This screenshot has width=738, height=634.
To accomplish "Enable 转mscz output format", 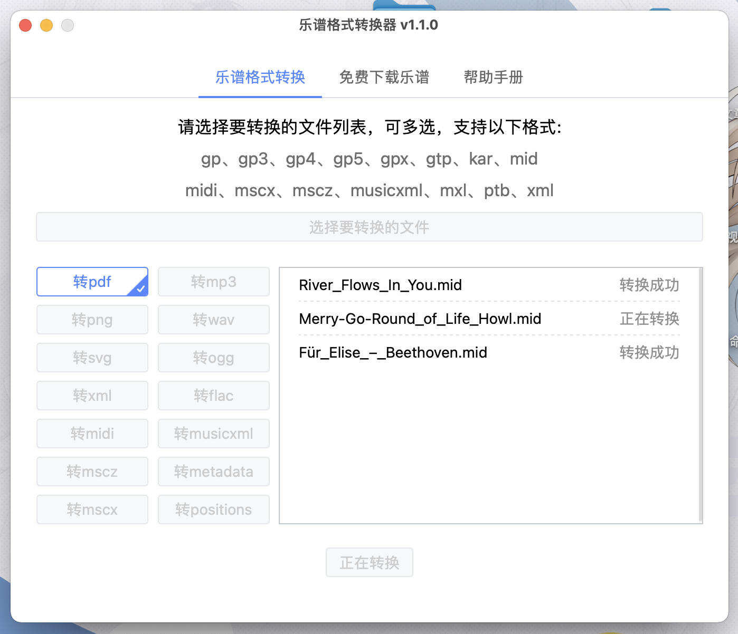I will pyautogui.click(x=92, y=472).
